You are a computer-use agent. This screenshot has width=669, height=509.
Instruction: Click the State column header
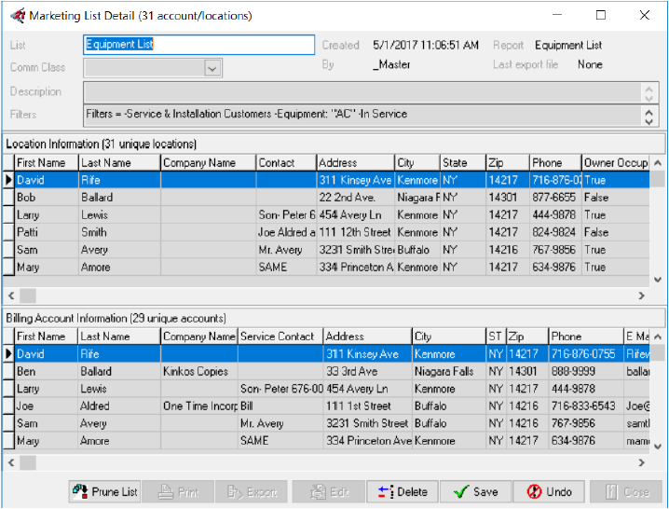click(463, 163)
